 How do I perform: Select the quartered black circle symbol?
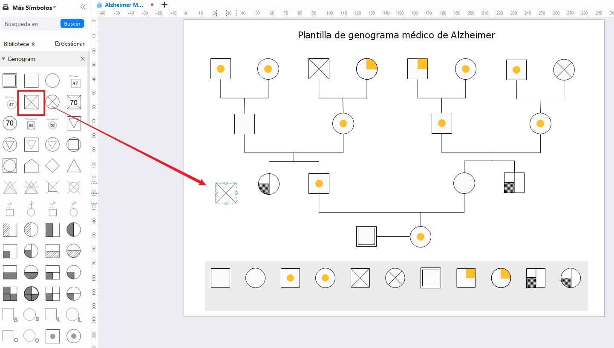coord(31,293)
